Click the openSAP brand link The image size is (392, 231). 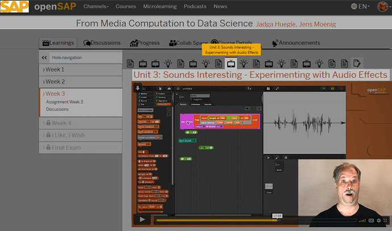pyautogui.click(x=55, y=6)
